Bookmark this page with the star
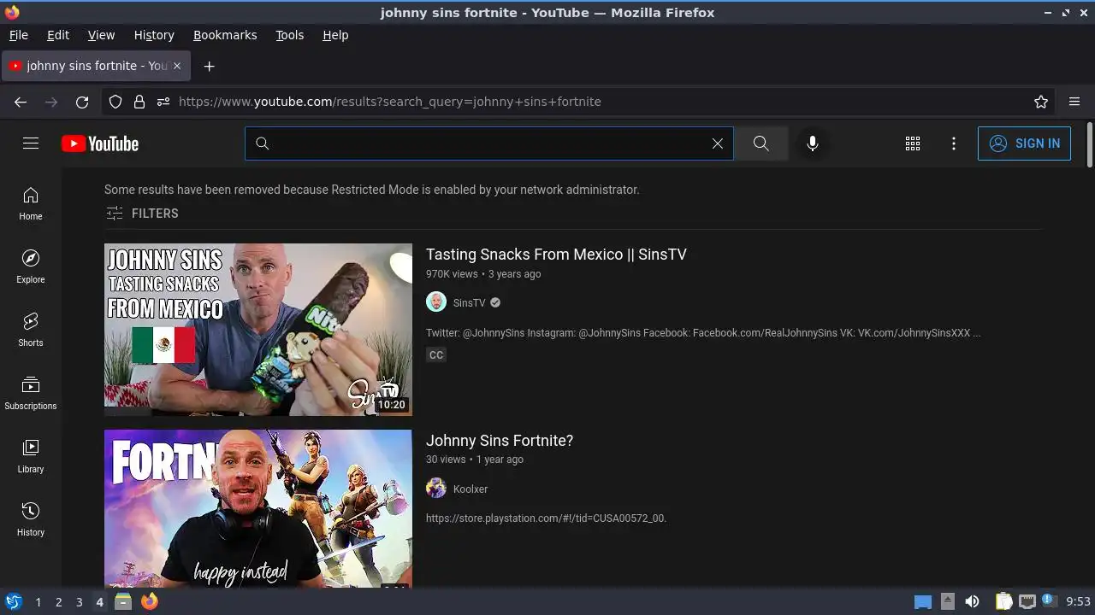This screenshot has width=1095, height=615. 1041,102
